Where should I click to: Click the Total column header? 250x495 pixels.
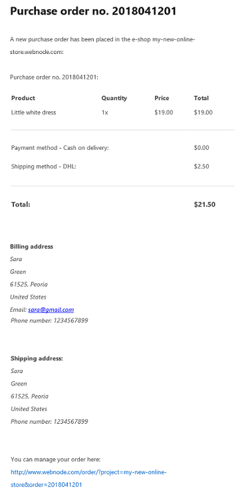coord(201,98)
